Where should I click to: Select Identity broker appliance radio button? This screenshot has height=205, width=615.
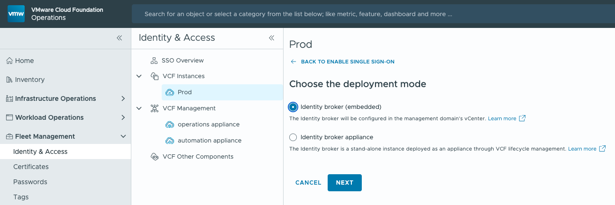click(293, 137)
